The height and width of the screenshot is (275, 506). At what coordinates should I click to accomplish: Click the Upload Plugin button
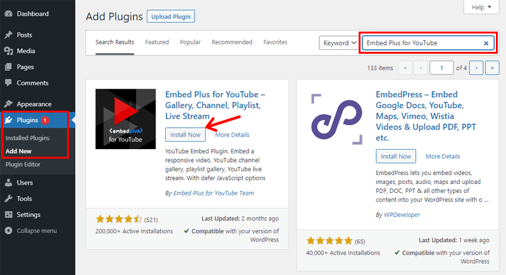click(x=171, y=16)
